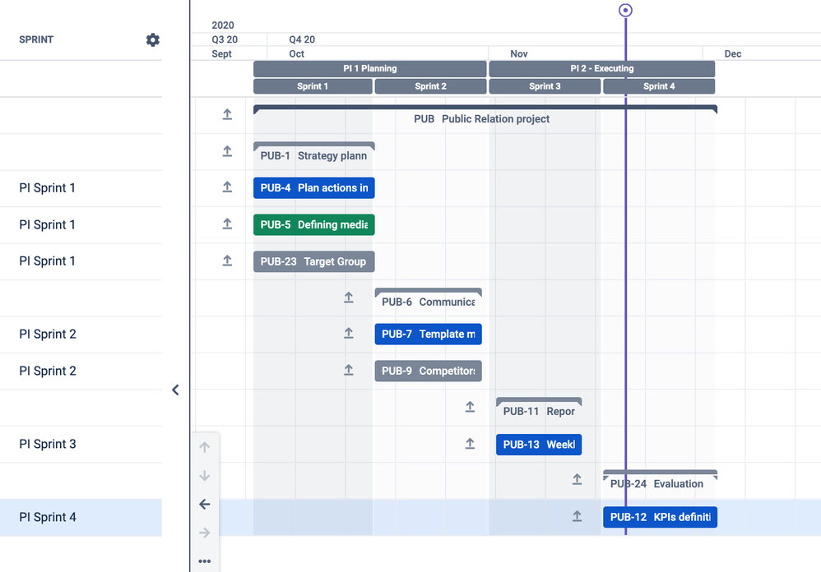Move task down with arrow

pos(205,475)
